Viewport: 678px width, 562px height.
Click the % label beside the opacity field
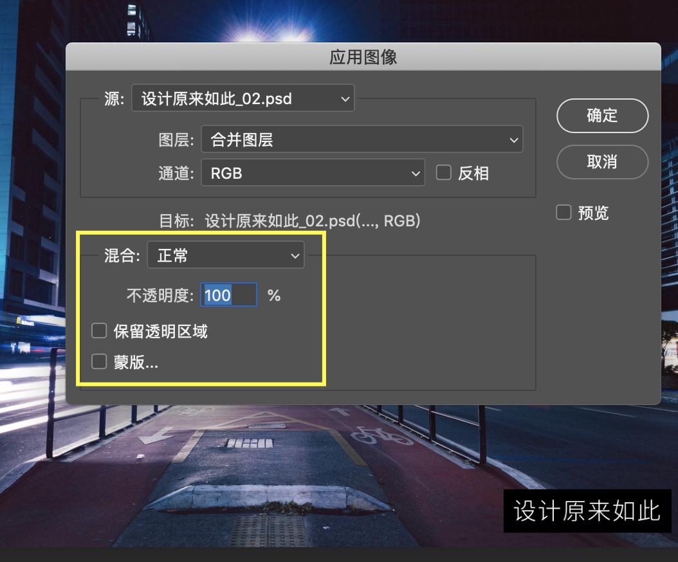tap(274, 295)
